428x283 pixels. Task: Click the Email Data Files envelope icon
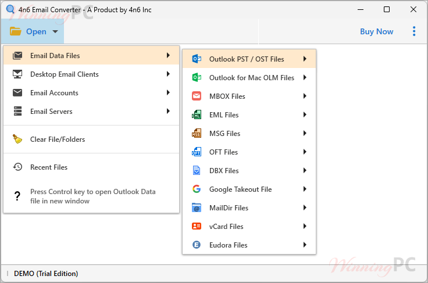pyautogui.click(x=17, y=56)
